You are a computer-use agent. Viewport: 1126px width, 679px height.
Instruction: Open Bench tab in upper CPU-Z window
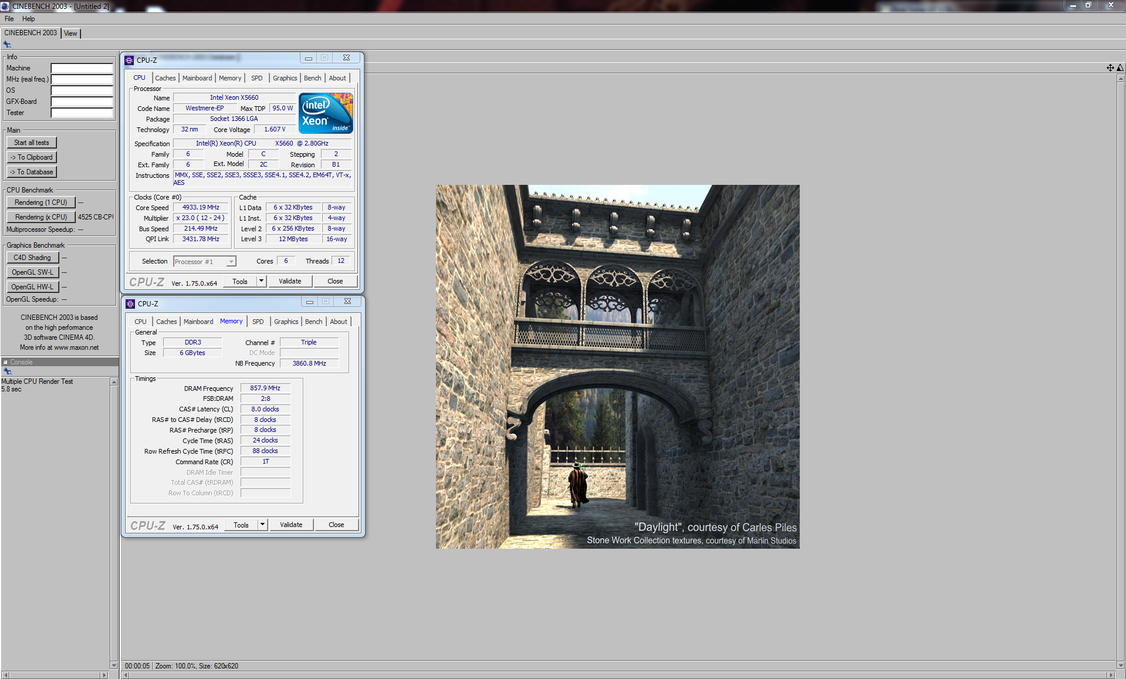click(313, 78)
